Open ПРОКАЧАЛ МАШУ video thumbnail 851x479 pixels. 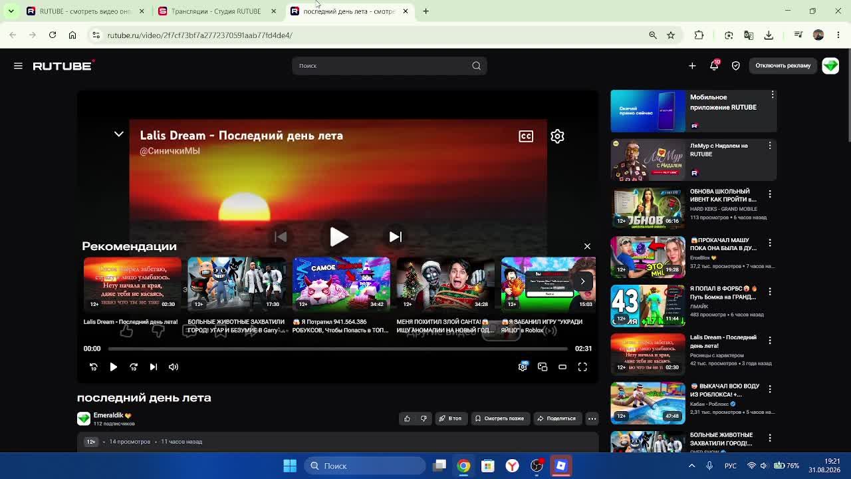coord(648,257)
